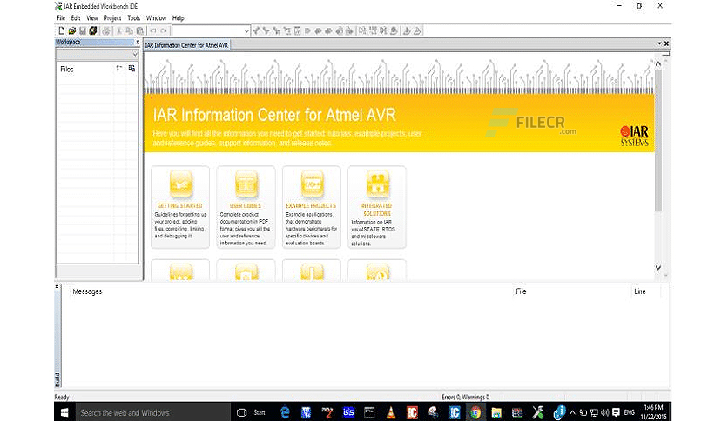Create a new document from toolbar
728x421 pixels.
coord(61,30)
